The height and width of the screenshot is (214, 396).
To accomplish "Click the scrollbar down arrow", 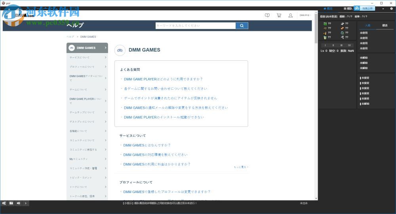I will [316, 199].
